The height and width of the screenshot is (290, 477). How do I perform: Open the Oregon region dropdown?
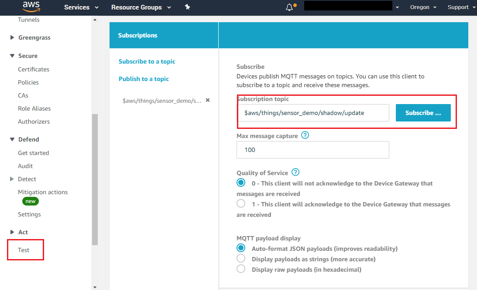(423, 7)
